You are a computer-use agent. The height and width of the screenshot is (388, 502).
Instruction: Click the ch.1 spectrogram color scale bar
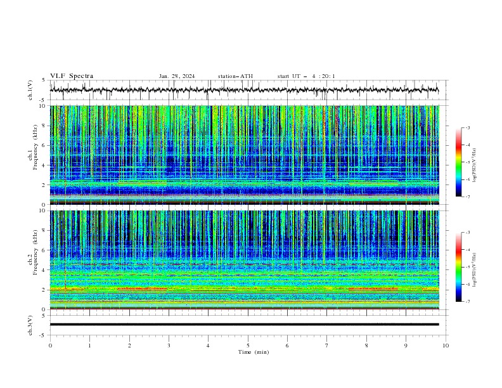pyautogui.click(x=458, y=162)
